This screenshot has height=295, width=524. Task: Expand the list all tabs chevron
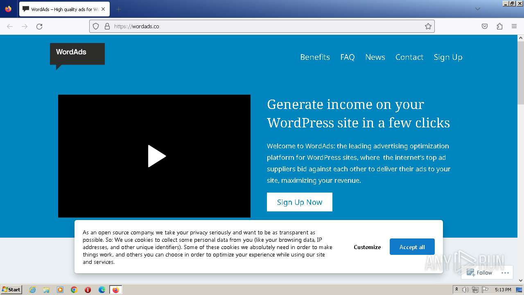(x=477, y=9)
